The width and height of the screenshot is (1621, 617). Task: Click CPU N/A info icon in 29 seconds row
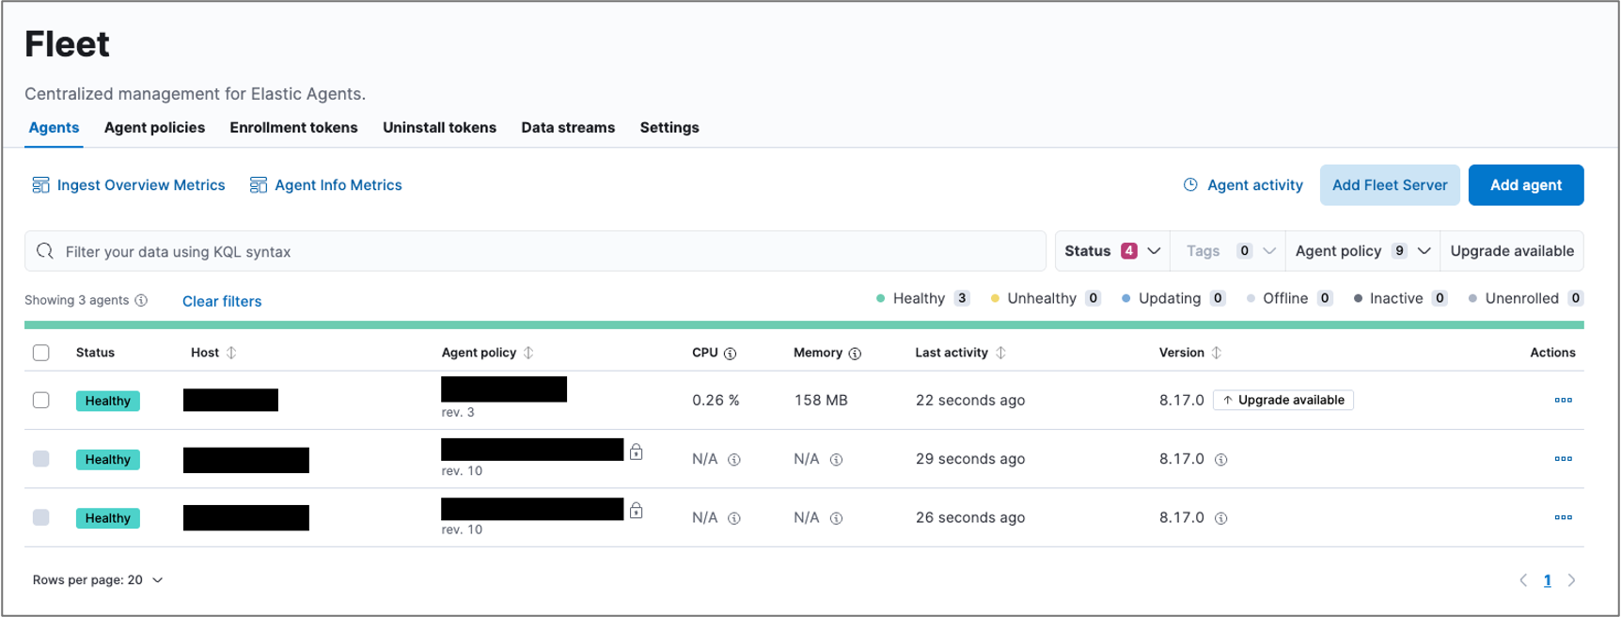[x=734, y=460]
